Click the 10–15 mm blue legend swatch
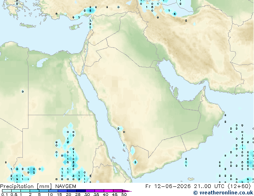The width and height of the screenshot is (254, 196). point(53,191)
